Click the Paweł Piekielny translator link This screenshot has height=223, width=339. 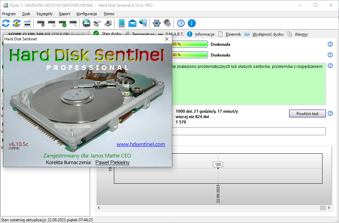(x=112, y=162)
